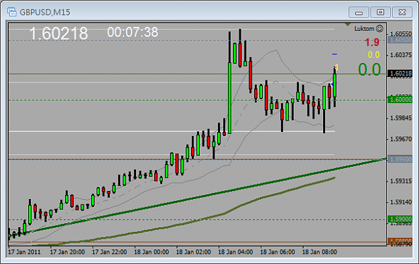Click the 1.59670 price scale value
This screenshot has width=419, height=264.
click(401, 139)
